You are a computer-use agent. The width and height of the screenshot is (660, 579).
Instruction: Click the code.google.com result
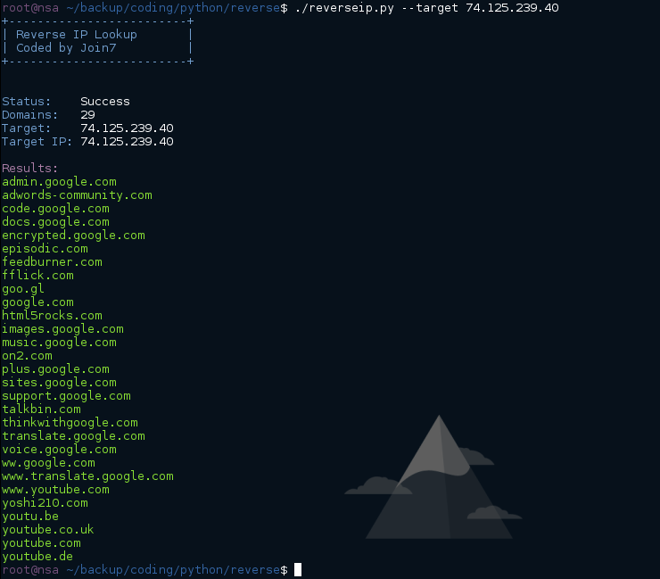55,209
